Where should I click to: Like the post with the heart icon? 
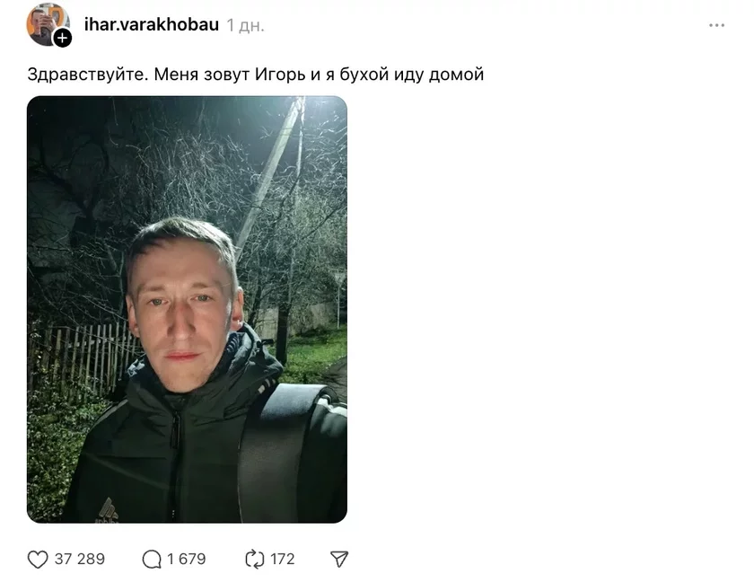tap(38, 559)
